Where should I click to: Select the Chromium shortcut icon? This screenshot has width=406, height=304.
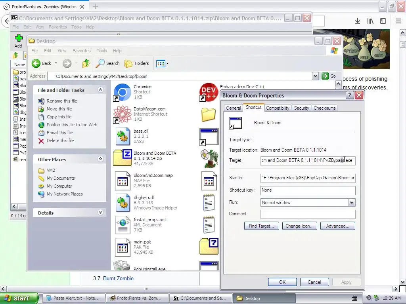point(122,92)
